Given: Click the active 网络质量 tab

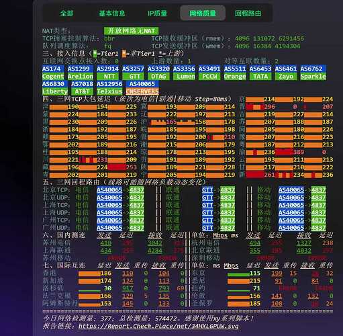Looking at the screenshot, I should pos(203,13).
